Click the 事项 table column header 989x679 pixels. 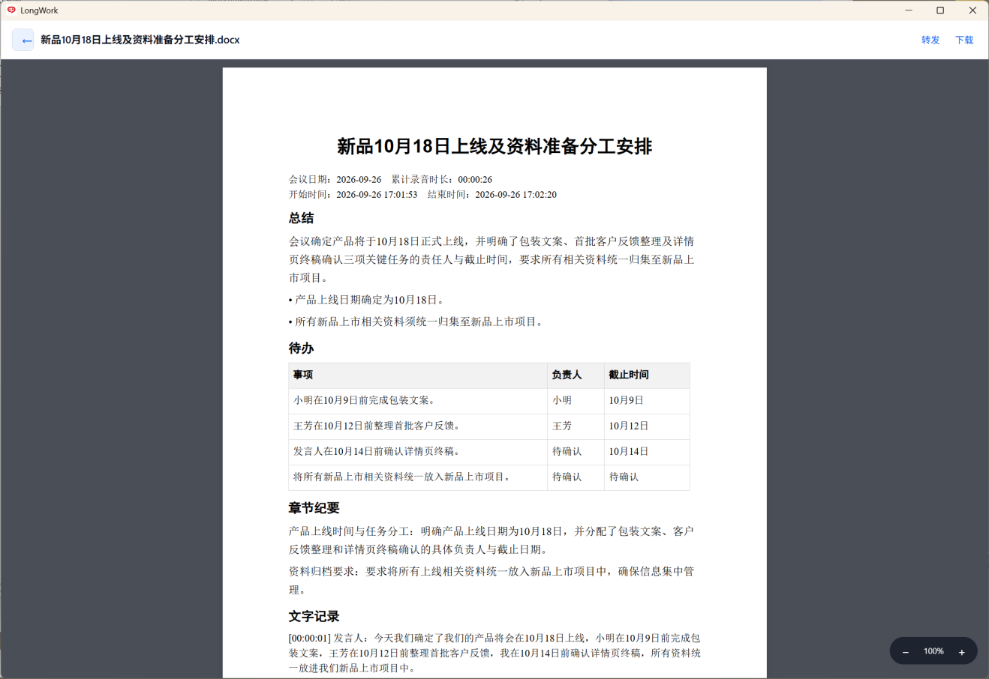[418, 375]
